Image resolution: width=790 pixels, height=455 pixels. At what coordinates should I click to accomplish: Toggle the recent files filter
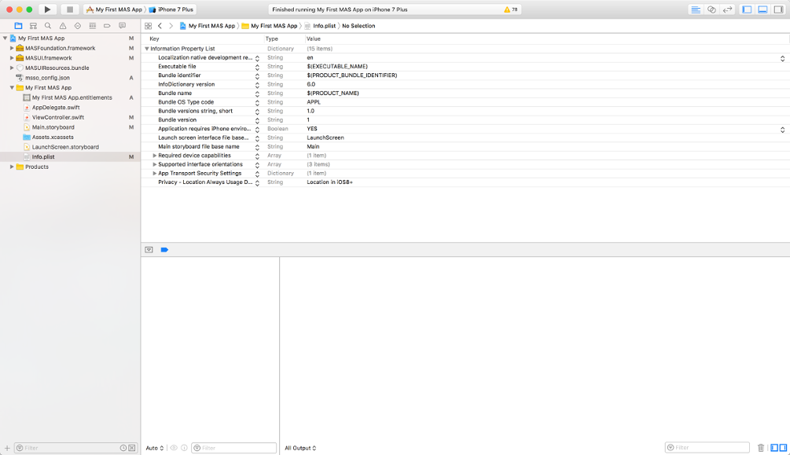[x=123, y=448]
